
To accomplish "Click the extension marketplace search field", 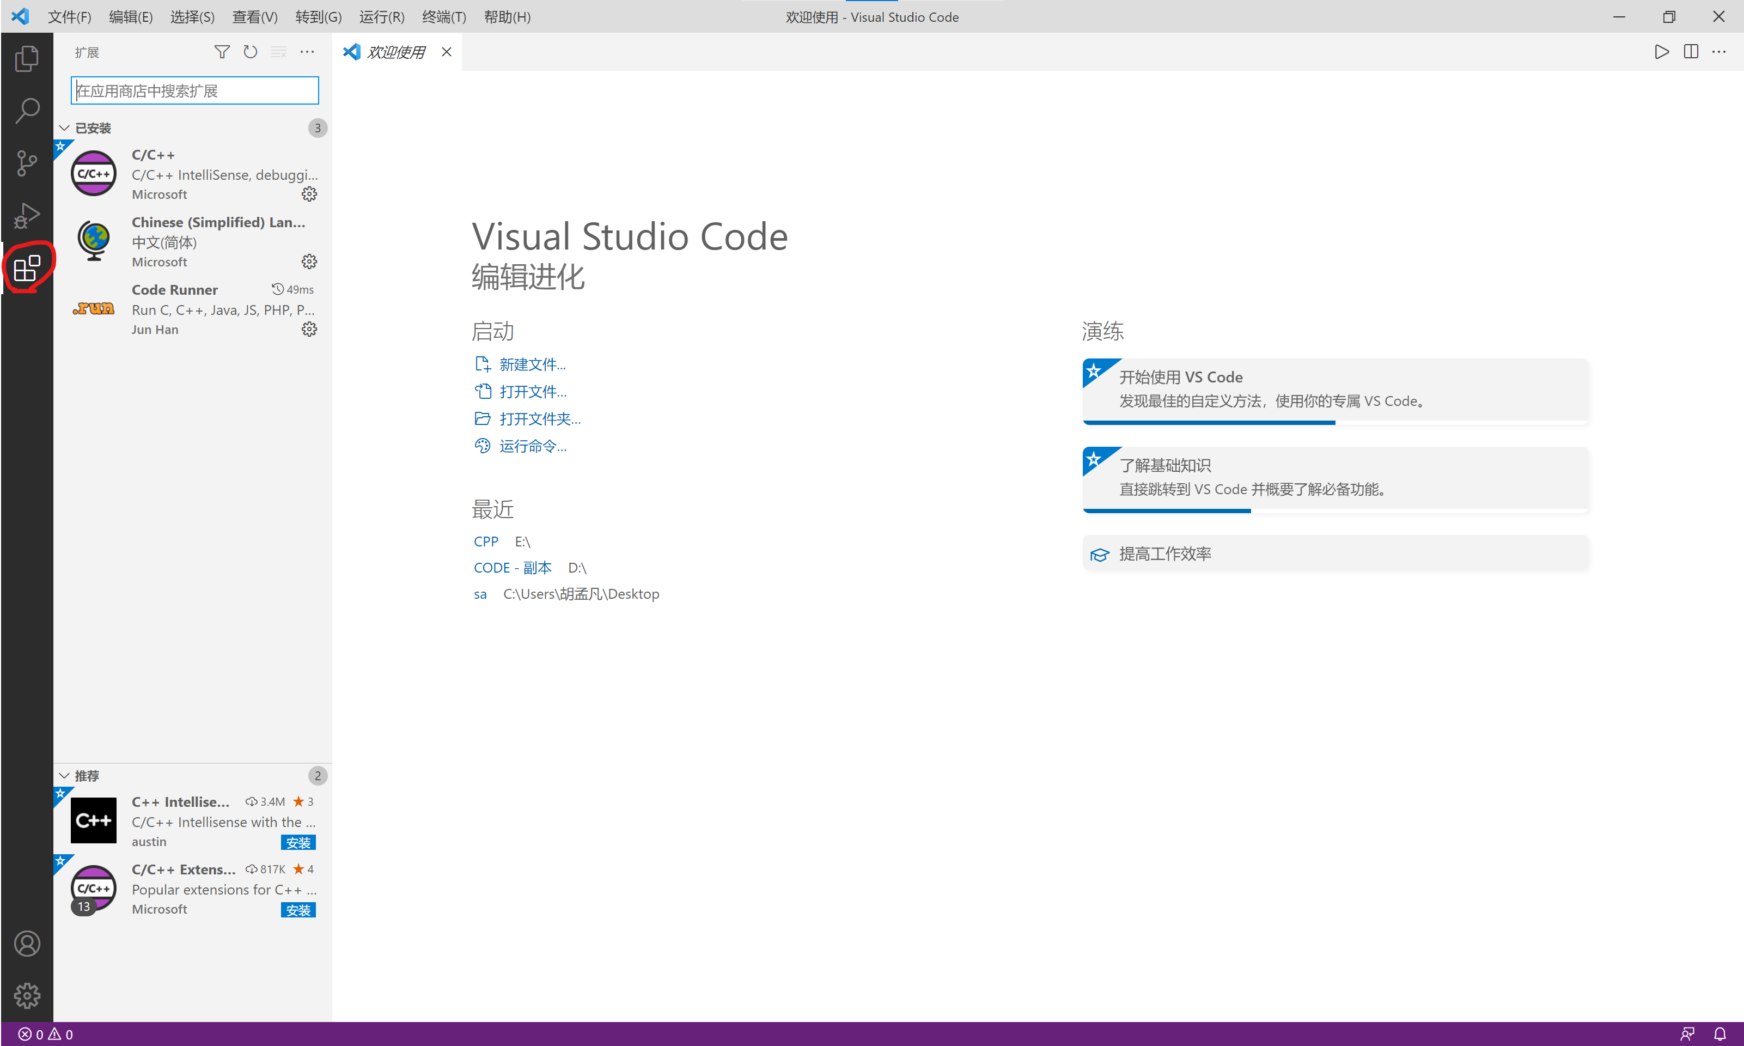I will [195, 91].
